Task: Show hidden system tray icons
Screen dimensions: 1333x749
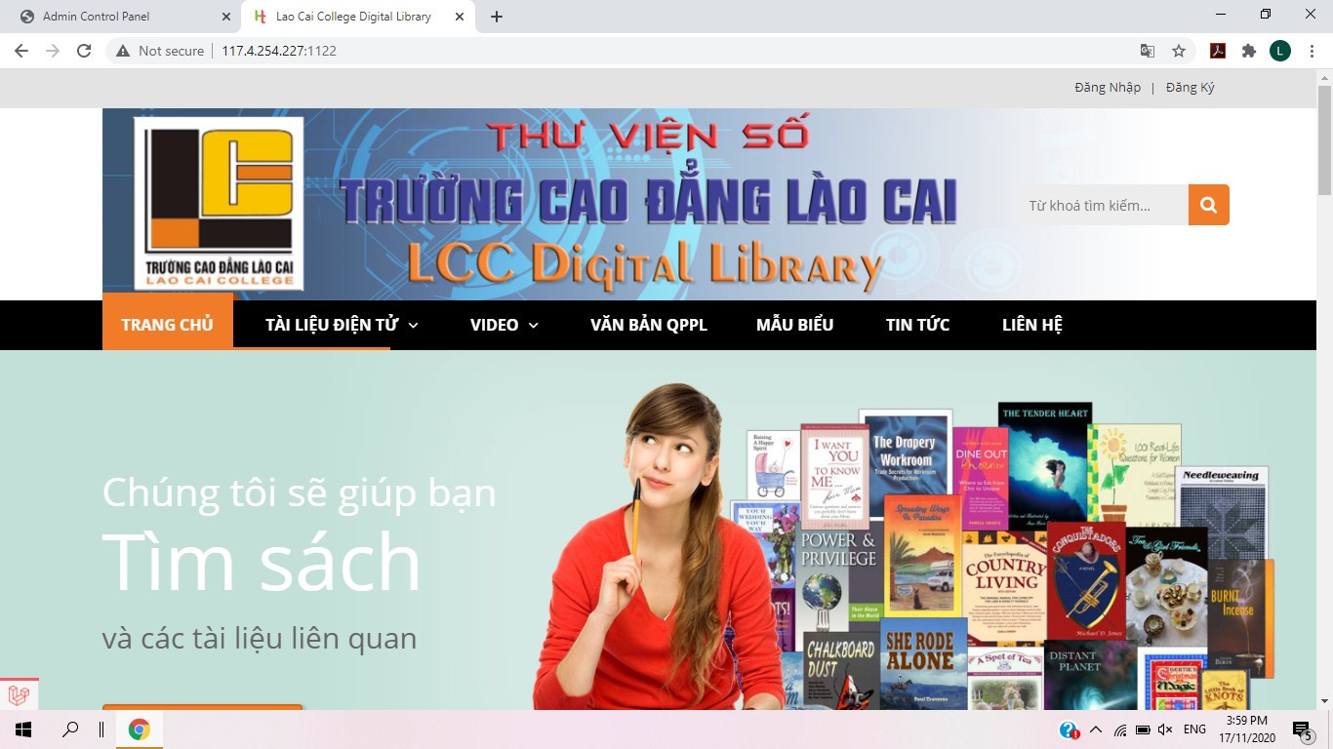Action: [1095, 729]
